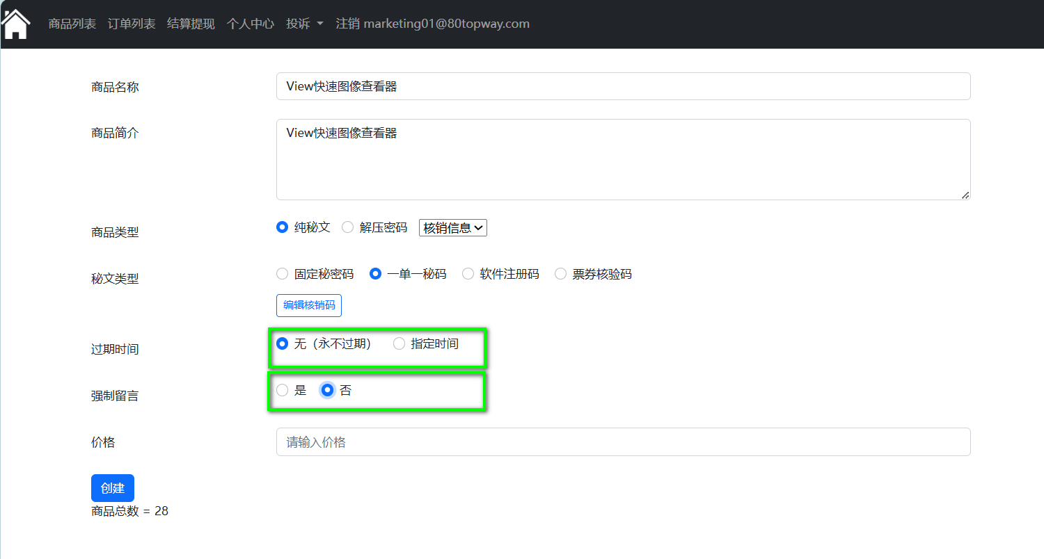Select 固定秘密码 radio option
This screenshot has height=559, width=1044.
[x=283, y=274]
